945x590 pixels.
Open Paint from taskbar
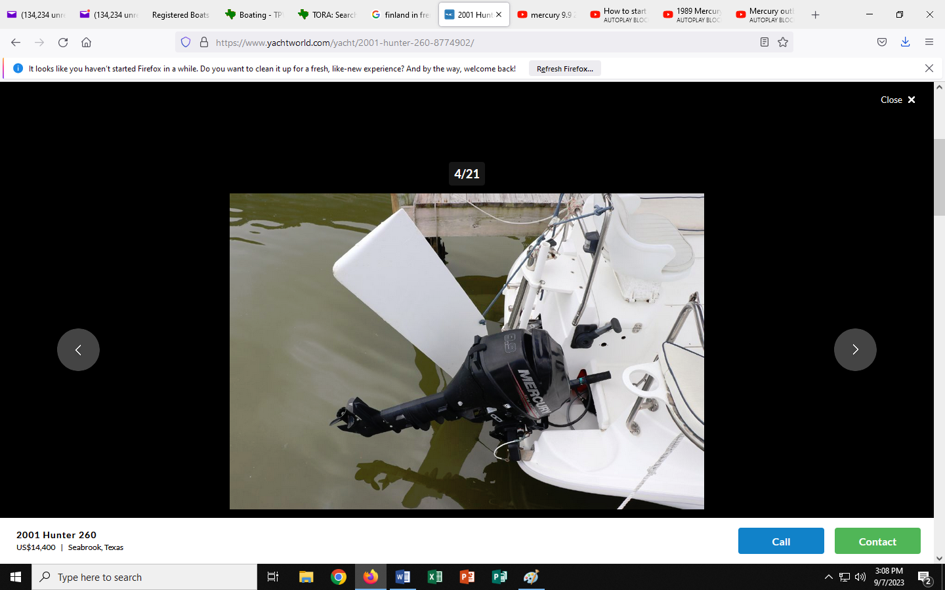click(x=532, y=577)
